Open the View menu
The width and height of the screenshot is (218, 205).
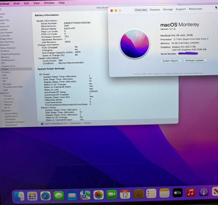point(36,3)
